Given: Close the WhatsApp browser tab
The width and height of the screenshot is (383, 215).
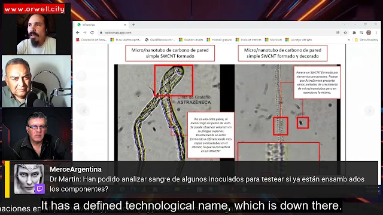Looking at the screenshot, I should 125,24.
